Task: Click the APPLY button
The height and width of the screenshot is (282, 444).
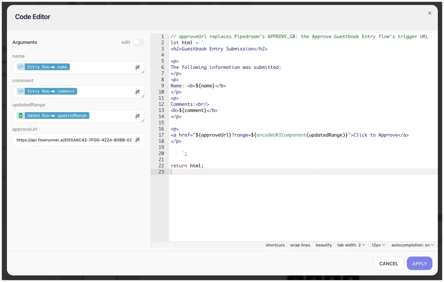Action: 419,264
